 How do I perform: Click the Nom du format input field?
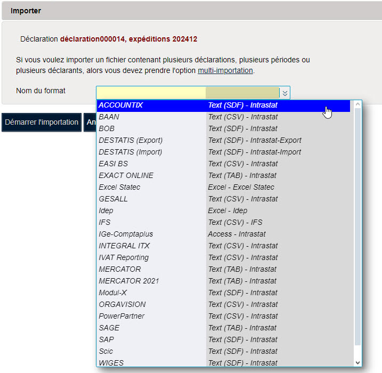click(188, 93)
